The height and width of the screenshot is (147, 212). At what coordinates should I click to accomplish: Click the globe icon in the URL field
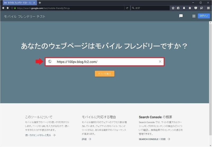tap(50, 62)
